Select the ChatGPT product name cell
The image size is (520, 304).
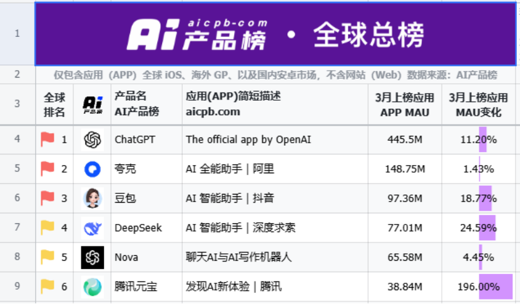pos(146,139)
